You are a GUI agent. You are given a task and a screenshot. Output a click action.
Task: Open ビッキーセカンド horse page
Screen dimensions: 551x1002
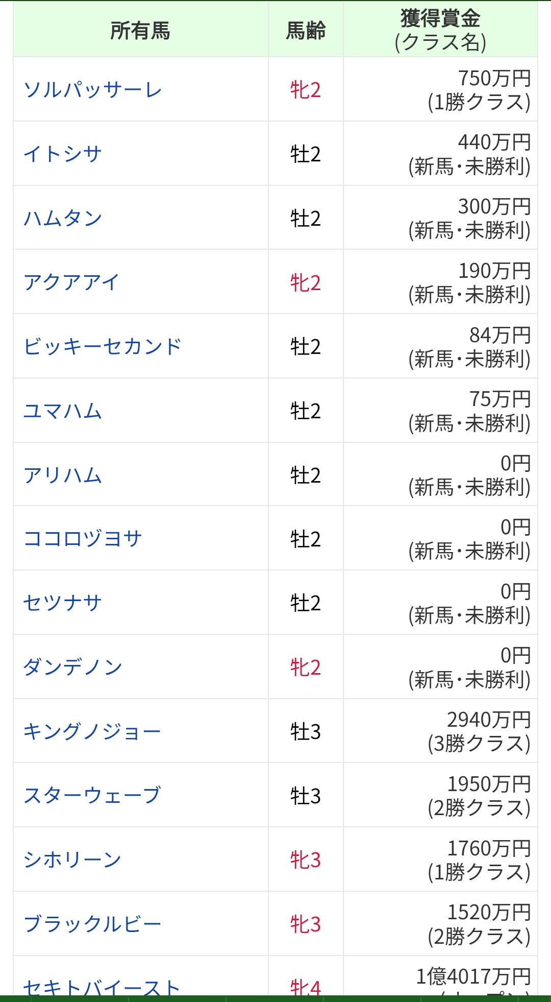point(103,347)
